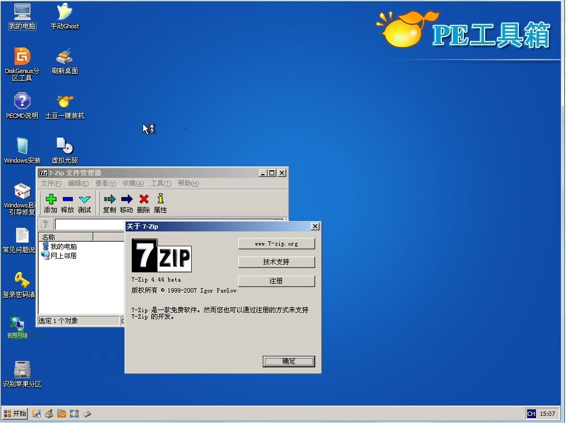Viewport: 566px width, 423px height.
Task: Open the 收藏(A) menu in 7-Zip
Action: tap(133, 183)
